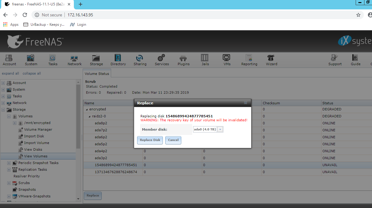Open View Disks in tree
Viewport: 372px width, 208px height.
point(33,149)
